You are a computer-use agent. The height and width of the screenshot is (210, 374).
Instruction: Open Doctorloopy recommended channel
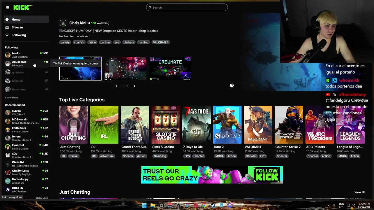tap(26, 181)
